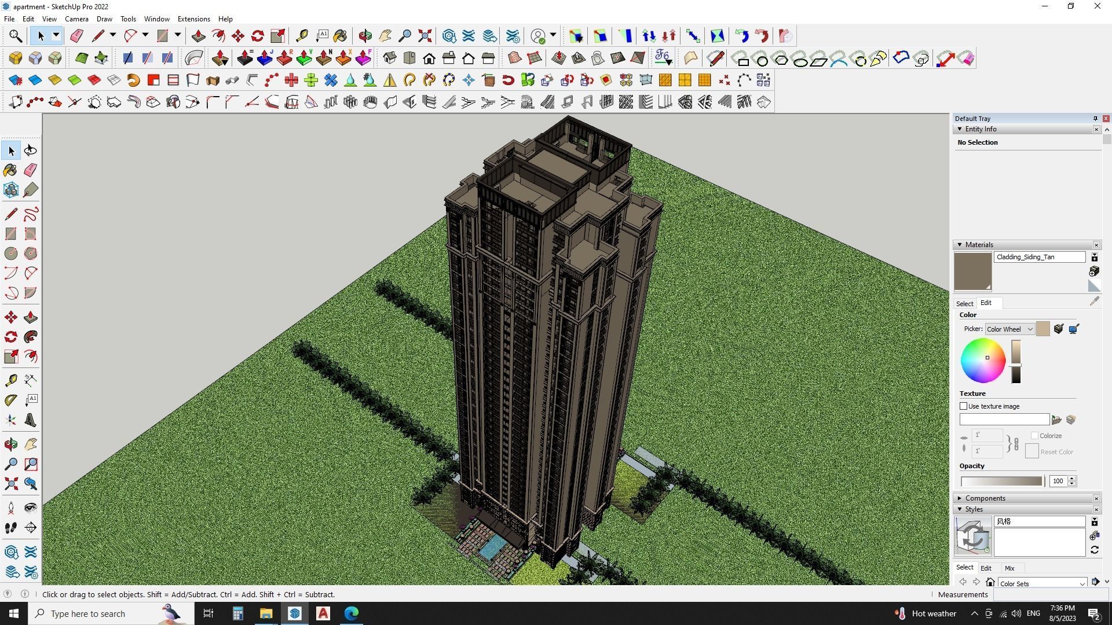Click the Styles home (In Model) button
Viewport: 1112px width, 625px height.
(990, 582)
